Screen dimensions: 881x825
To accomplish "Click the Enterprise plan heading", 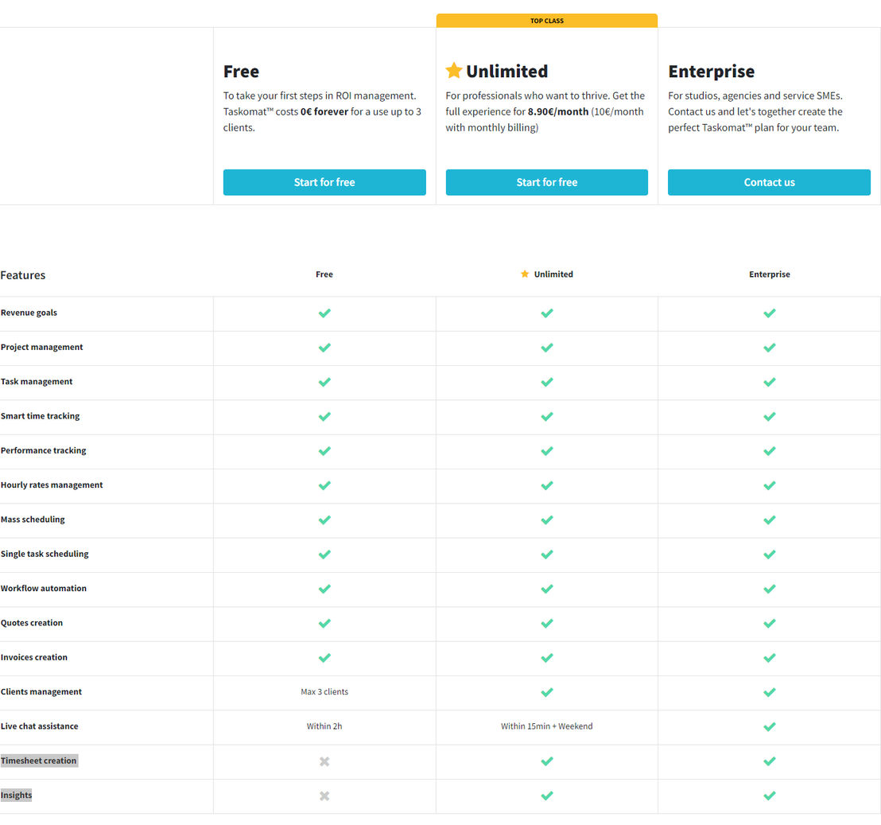I will (x=712, y=72).
